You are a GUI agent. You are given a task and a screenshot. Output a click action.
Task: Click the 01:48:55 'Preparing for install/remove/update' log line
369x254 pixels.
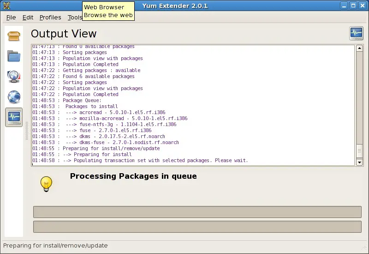click(96, 148)
